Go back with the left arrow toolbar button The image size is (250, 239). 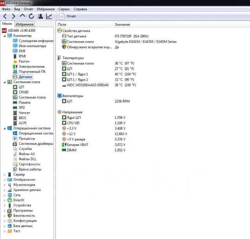click(x=5, y=16)
